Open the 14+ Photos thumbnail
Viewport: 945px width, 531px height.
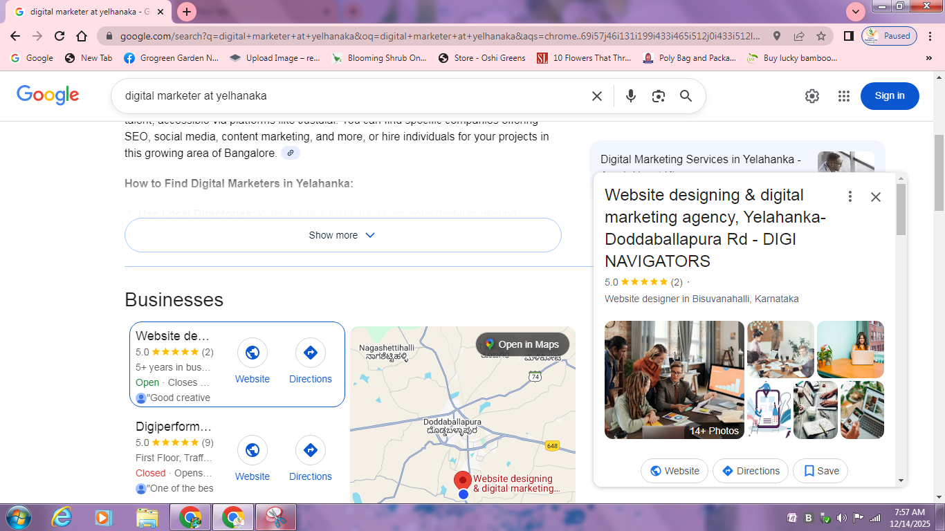674,380
